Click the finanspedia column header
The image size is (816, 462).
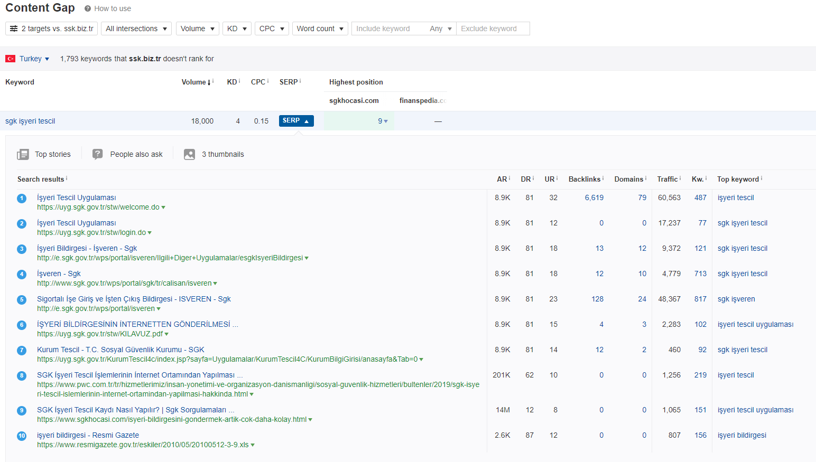(423, 100)
